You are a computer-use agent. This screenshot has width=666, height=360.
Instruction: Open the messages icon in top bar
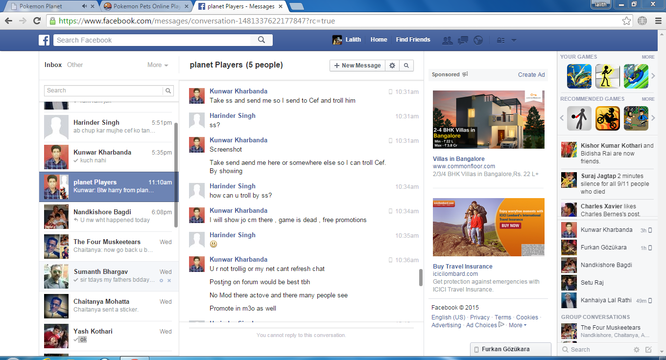[x=463, y=40]
